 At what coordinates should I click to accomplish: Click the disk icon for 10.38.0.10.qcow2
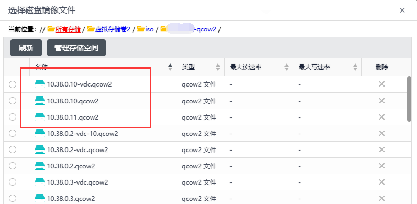[x=40, y=101]
